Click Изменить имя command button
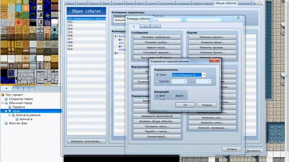289x162 pixels. 212,117
